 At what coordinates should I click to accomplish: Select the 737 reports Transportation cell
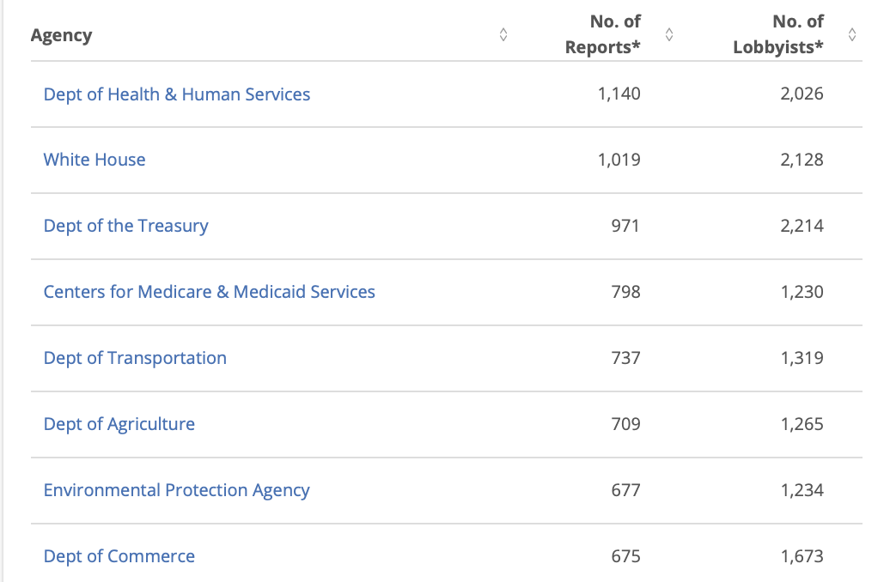[625, 358]
